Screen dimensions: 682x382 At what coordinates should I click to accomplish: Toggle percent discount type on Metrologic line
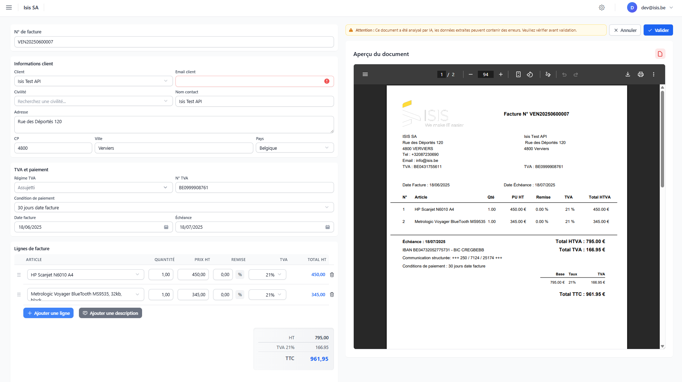[240, 295]
